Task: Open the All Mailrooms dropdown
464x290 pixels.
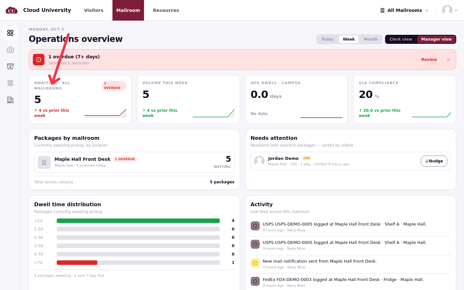Action: [404, 10]
